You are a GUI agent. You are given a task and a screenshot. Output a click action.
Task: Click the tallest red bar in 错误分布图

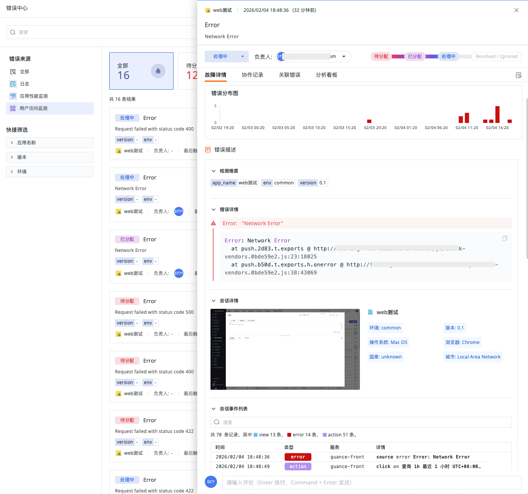tap(497, 115)
